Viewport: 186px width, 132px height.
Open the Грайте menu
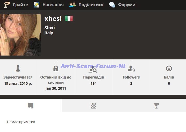click(20, 5)
